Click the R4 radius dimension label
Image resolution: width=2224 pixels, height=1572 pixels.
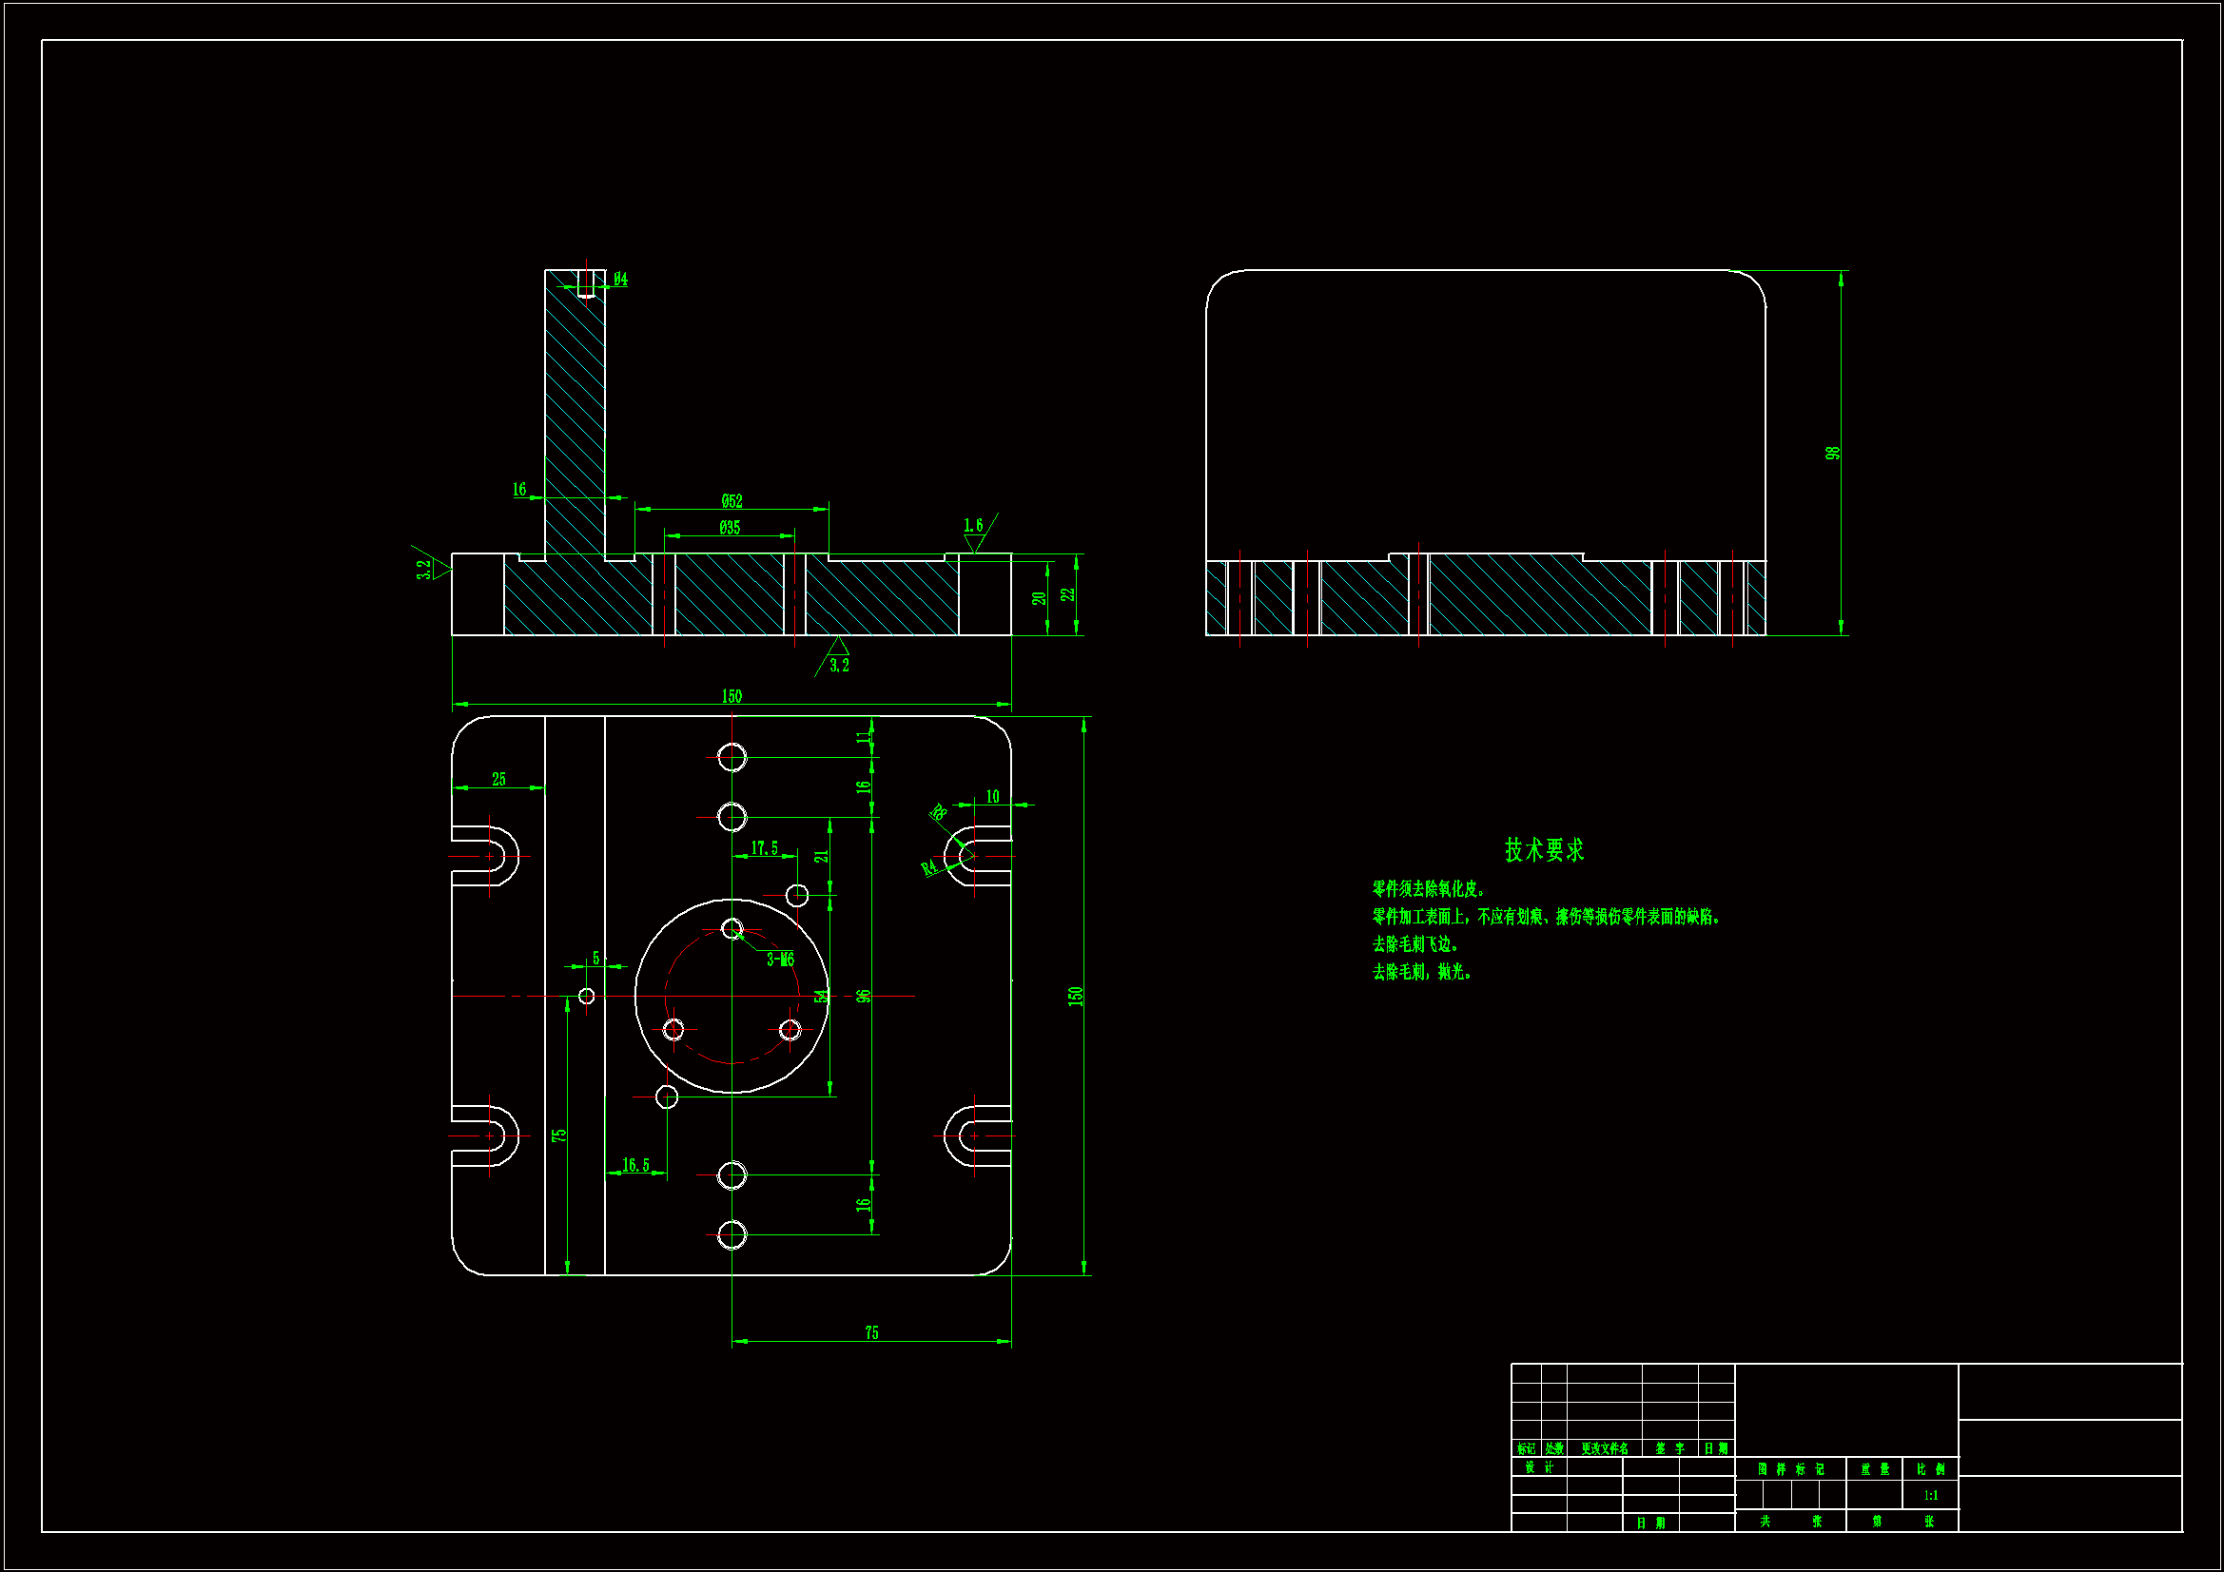pyautogui.click(x=929, y=867)
